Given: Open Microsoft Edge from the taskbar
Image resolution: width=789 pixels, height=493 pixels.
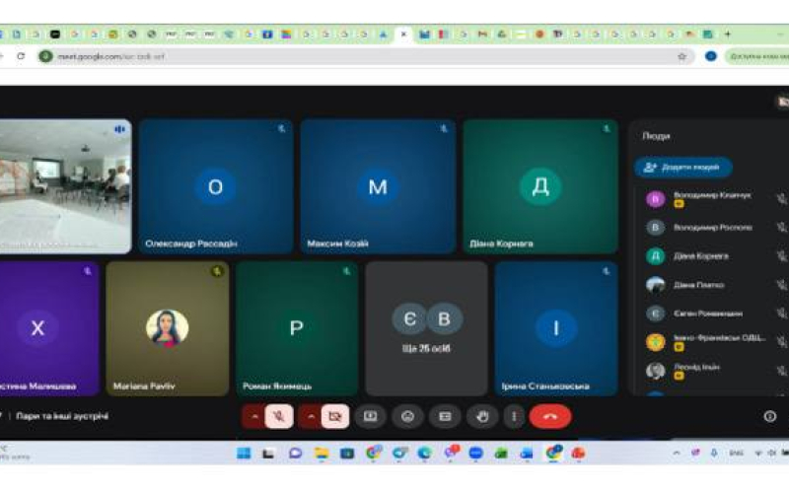Looking at the screenshot, I should tap(424, 454).
